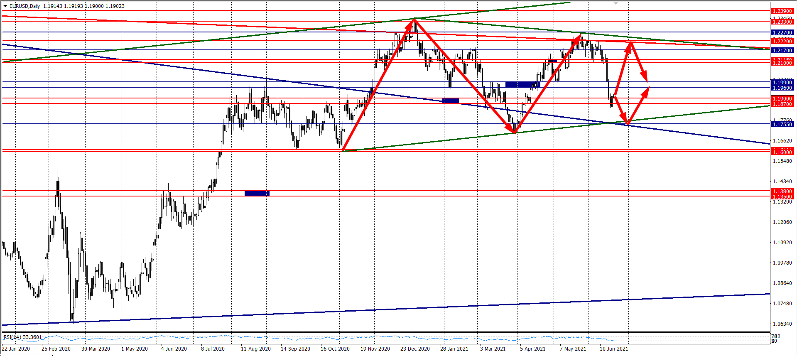Select the blue rectangle near the 1.13800 level
This screenshot has height=356, width=797.
pos(257,193)
